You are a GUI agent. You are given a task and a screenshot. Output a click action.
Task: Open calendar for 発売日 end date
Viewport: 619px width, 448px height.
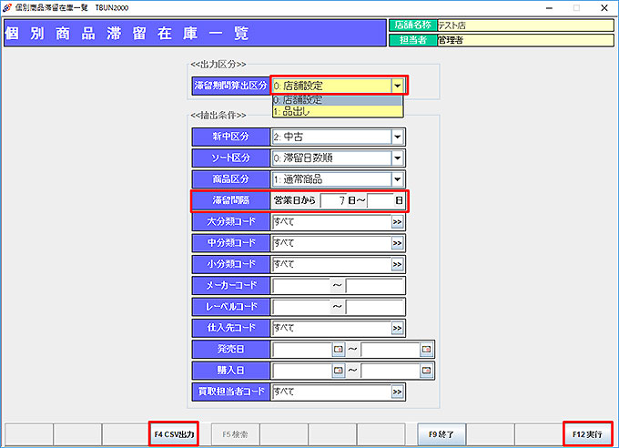[x=426, y=350]
